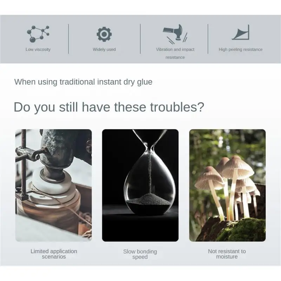This screenshot has height=281, width=281.
Task: Click the molecule Low viscosity icon
Action: point(38,34)
